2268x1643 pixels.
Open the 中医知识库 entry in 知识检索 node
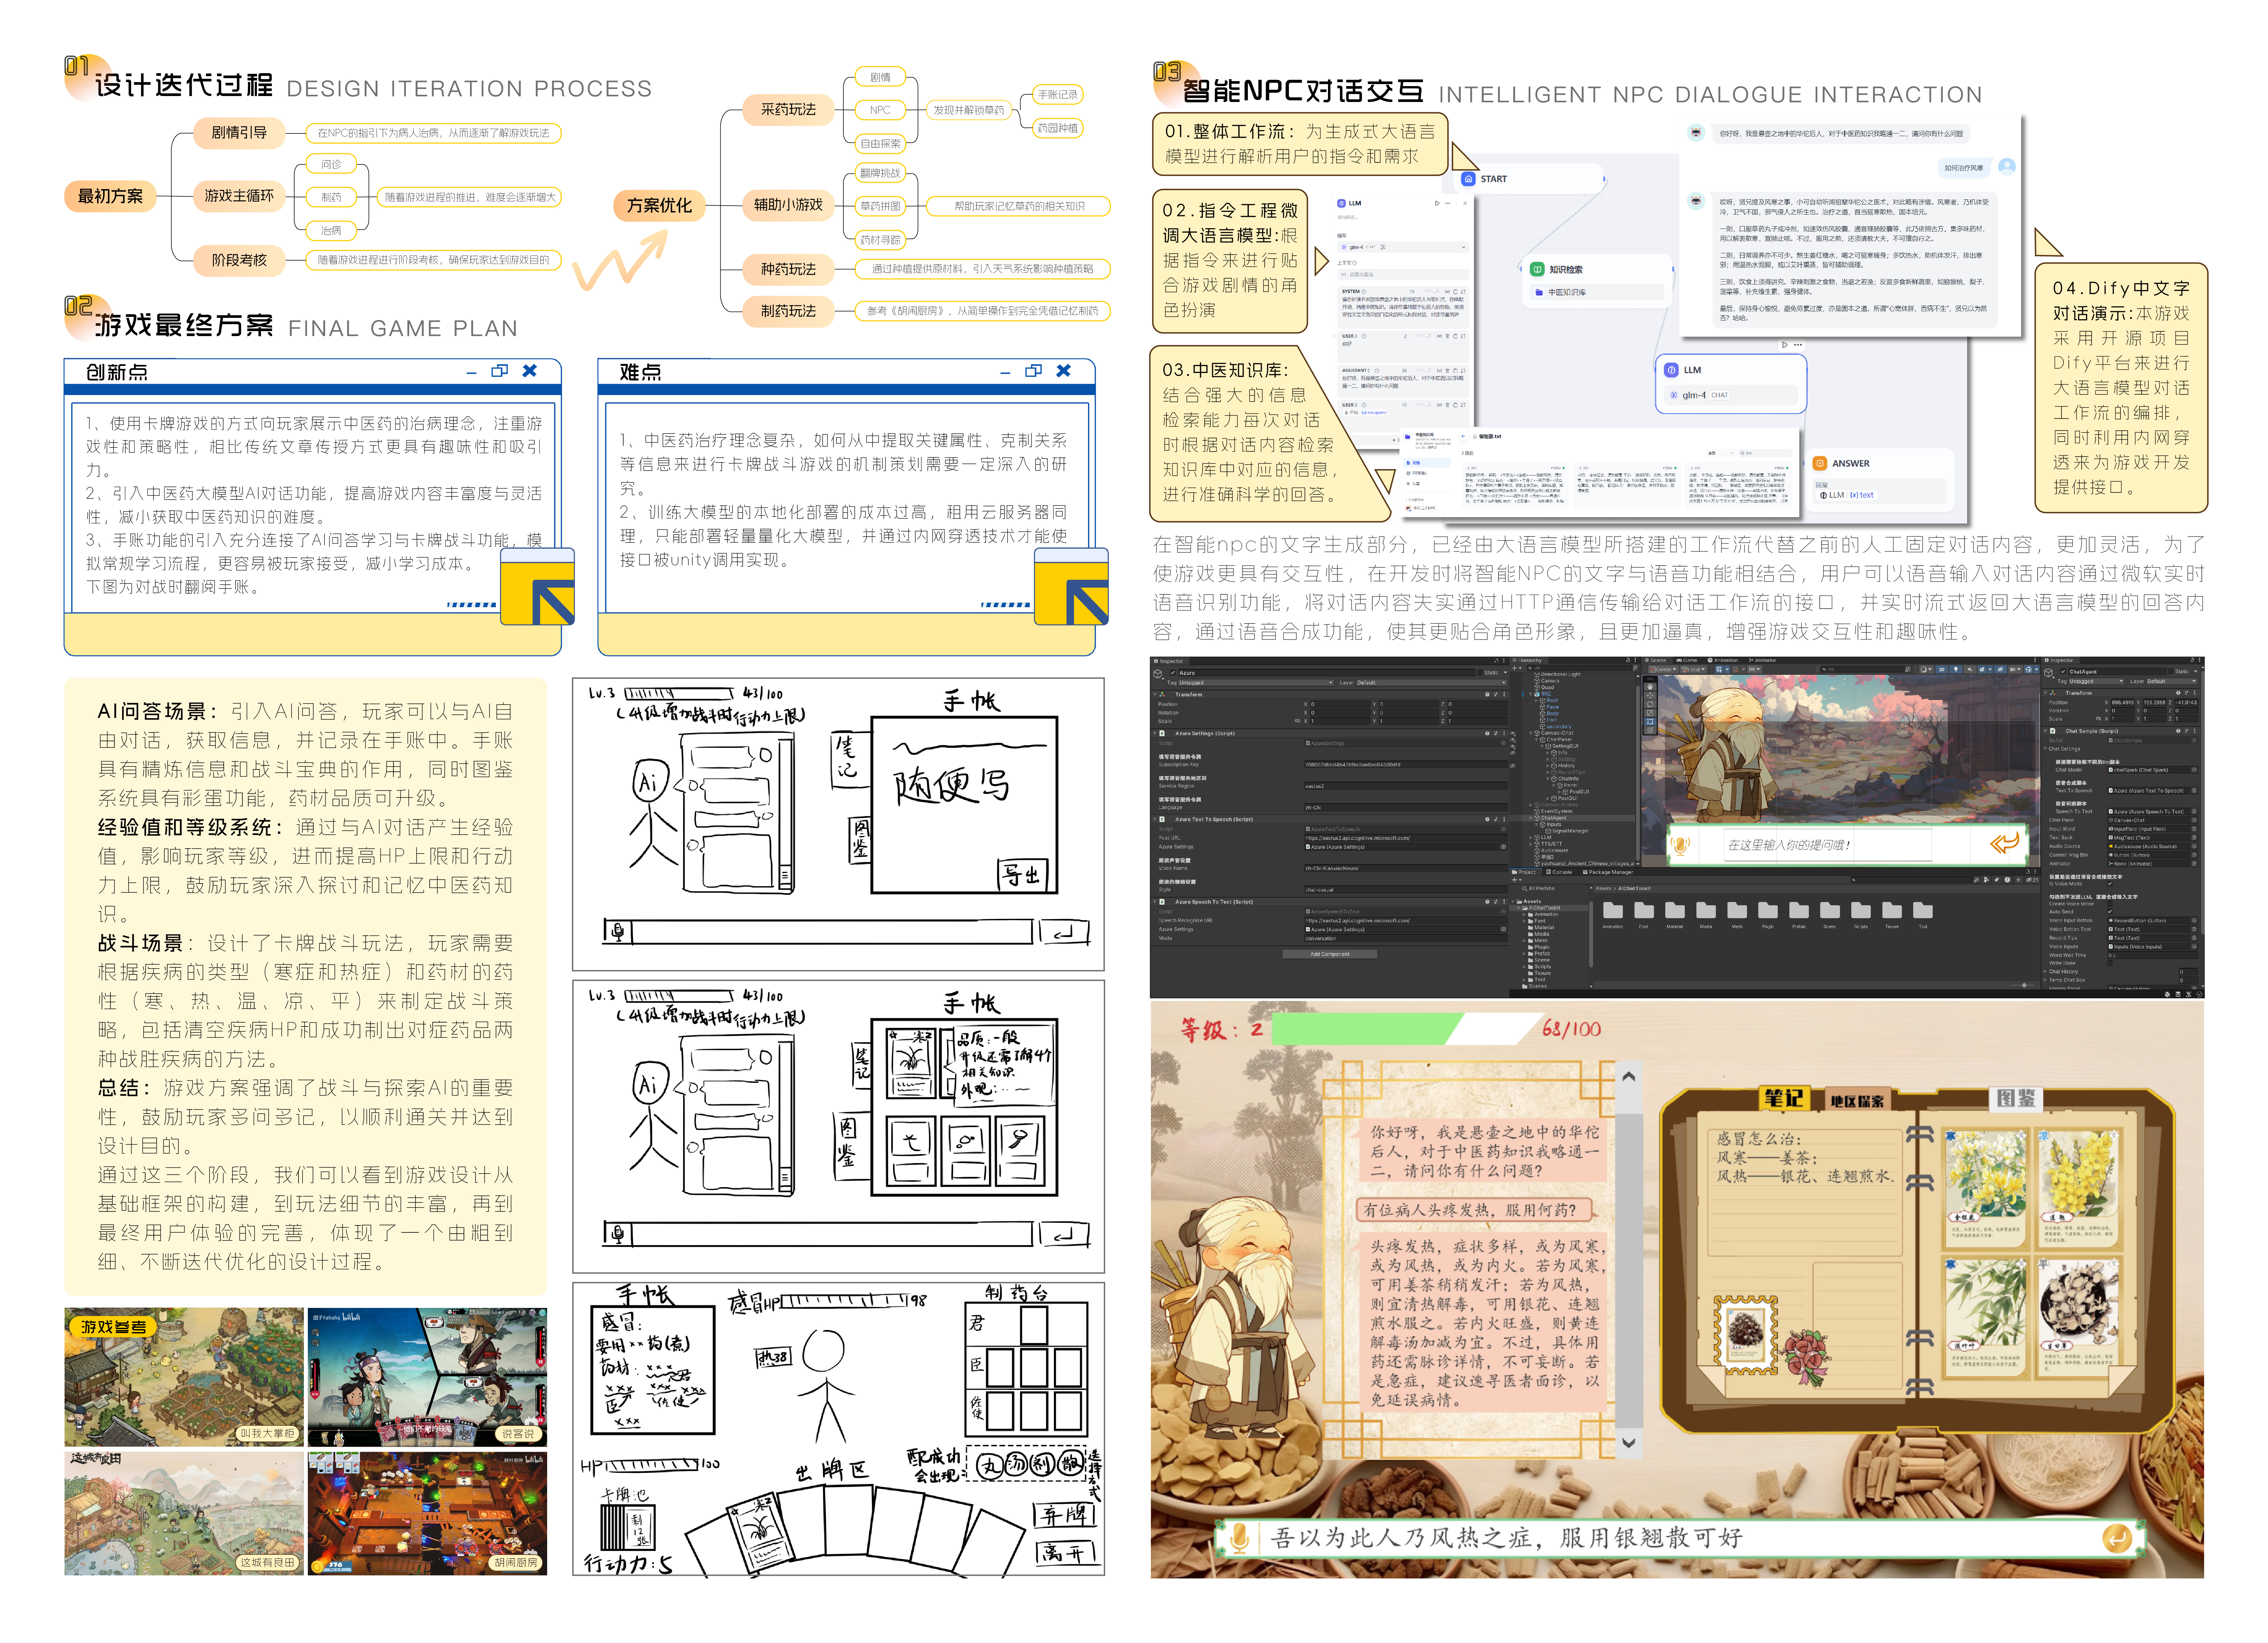point(1597,292)
